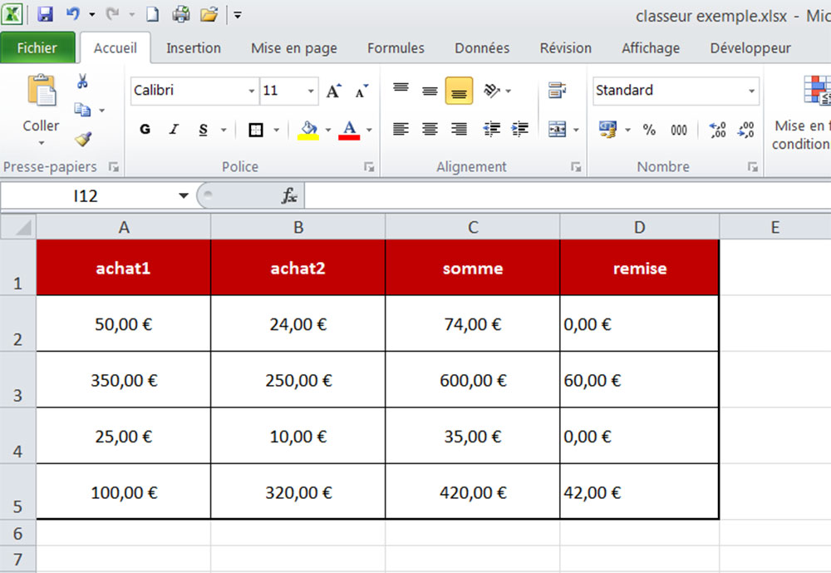831x573 pixels.
Task: Decrease indent of cell content
Action: pyautogui.click(x=491, y=130)
